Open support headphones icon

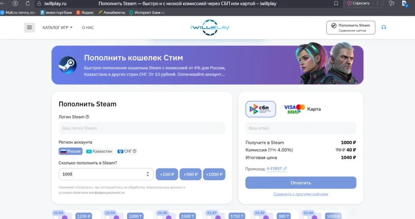pyautogui.click(x=383, y=27)
